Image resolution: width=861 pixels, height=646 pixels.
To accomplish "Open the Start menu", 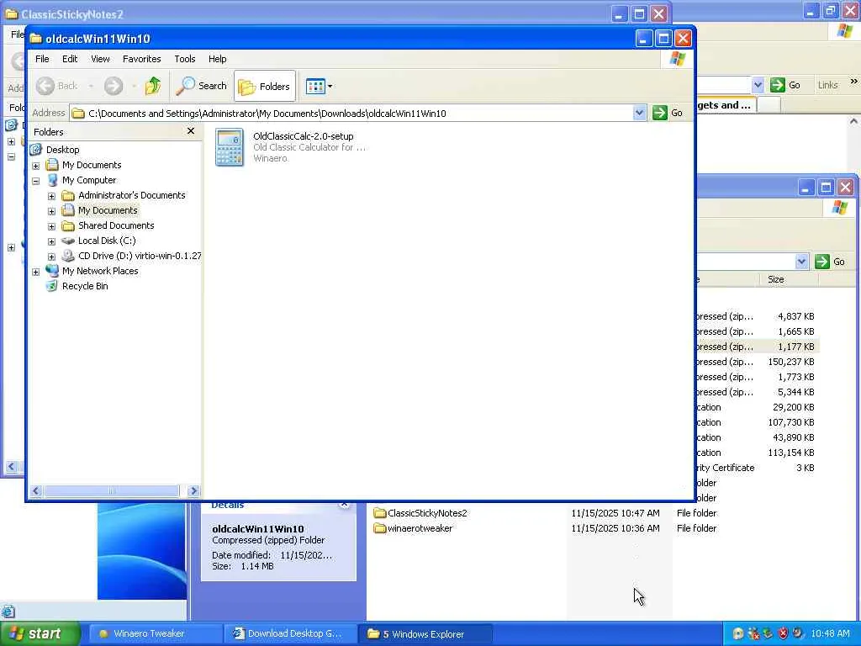I will tap(40, 633).
